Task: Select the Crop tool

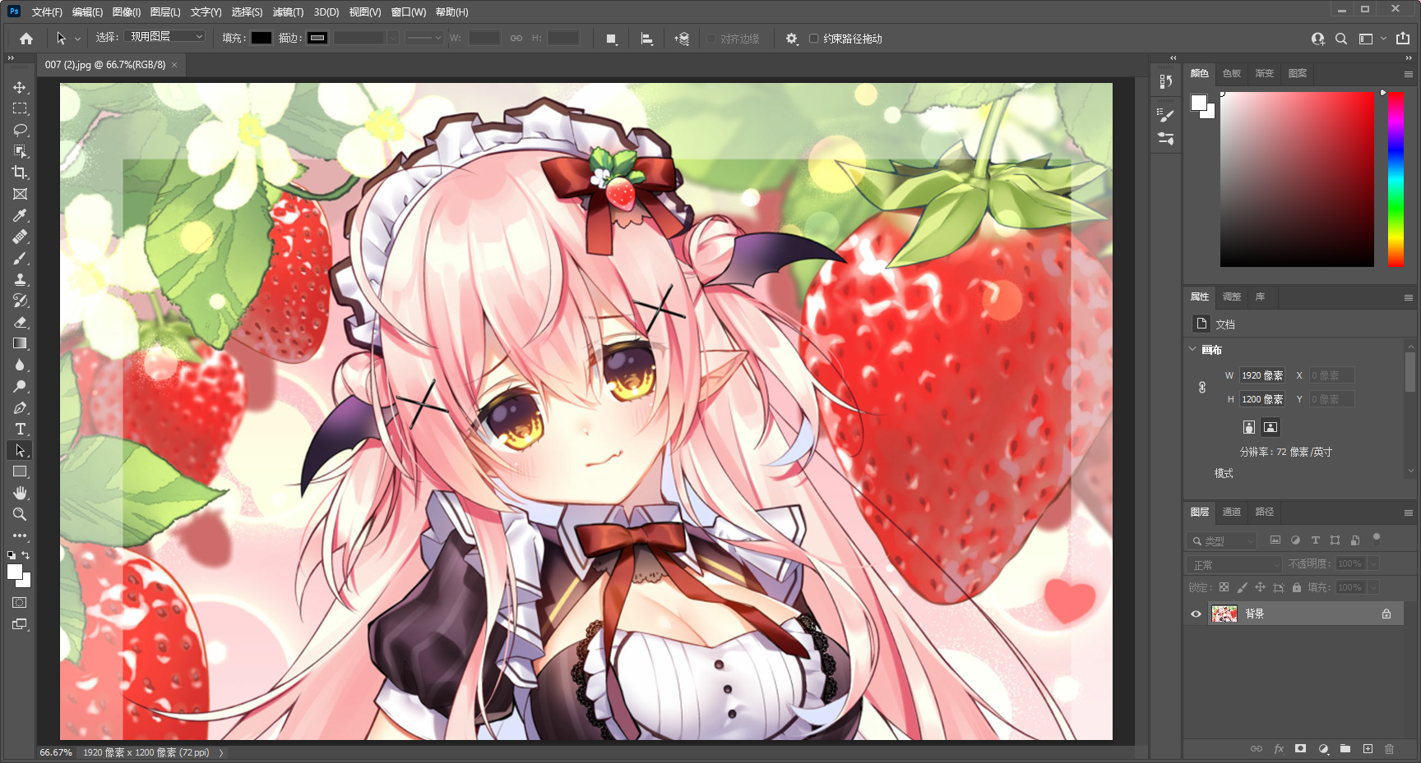Action: coord(20,172)
